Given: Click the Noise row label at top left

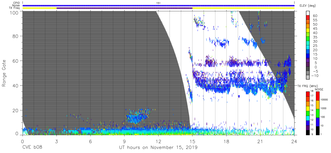Looking at the screenshot, I should pos(16,5).
